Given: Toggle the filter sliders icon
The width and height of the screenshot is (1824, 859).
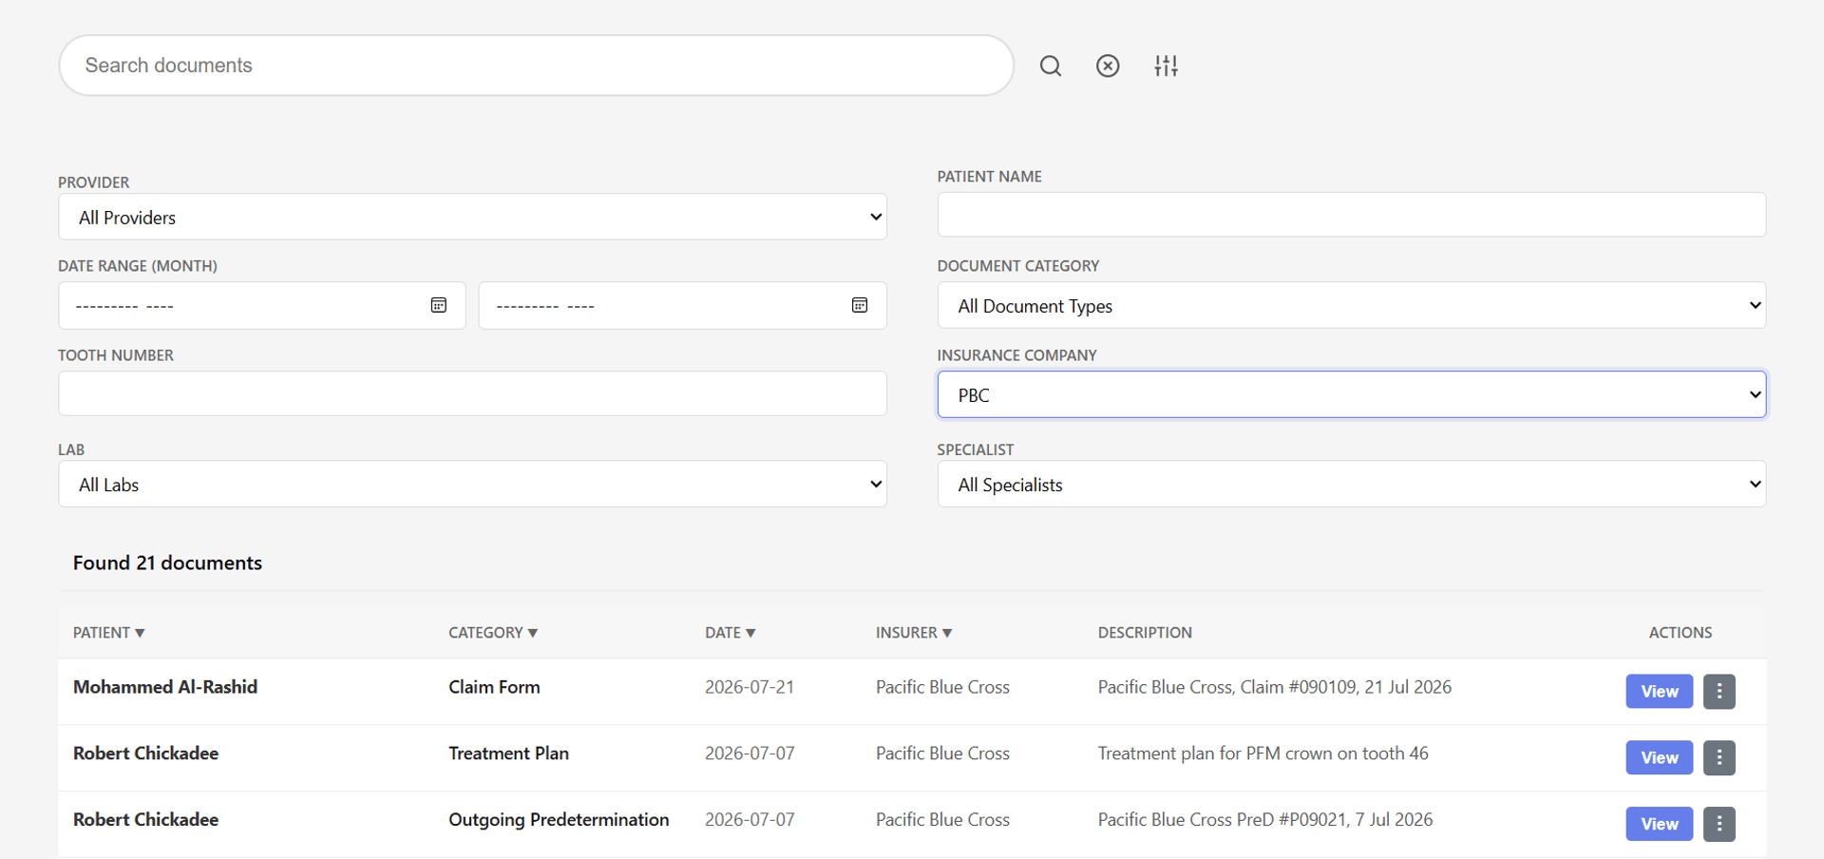Looking at the screenshot, I should 1166,66.
